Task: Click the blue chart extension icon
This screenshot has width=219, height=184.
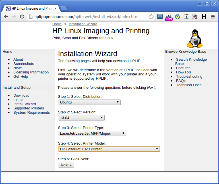Action: click(x=160, y=17)
